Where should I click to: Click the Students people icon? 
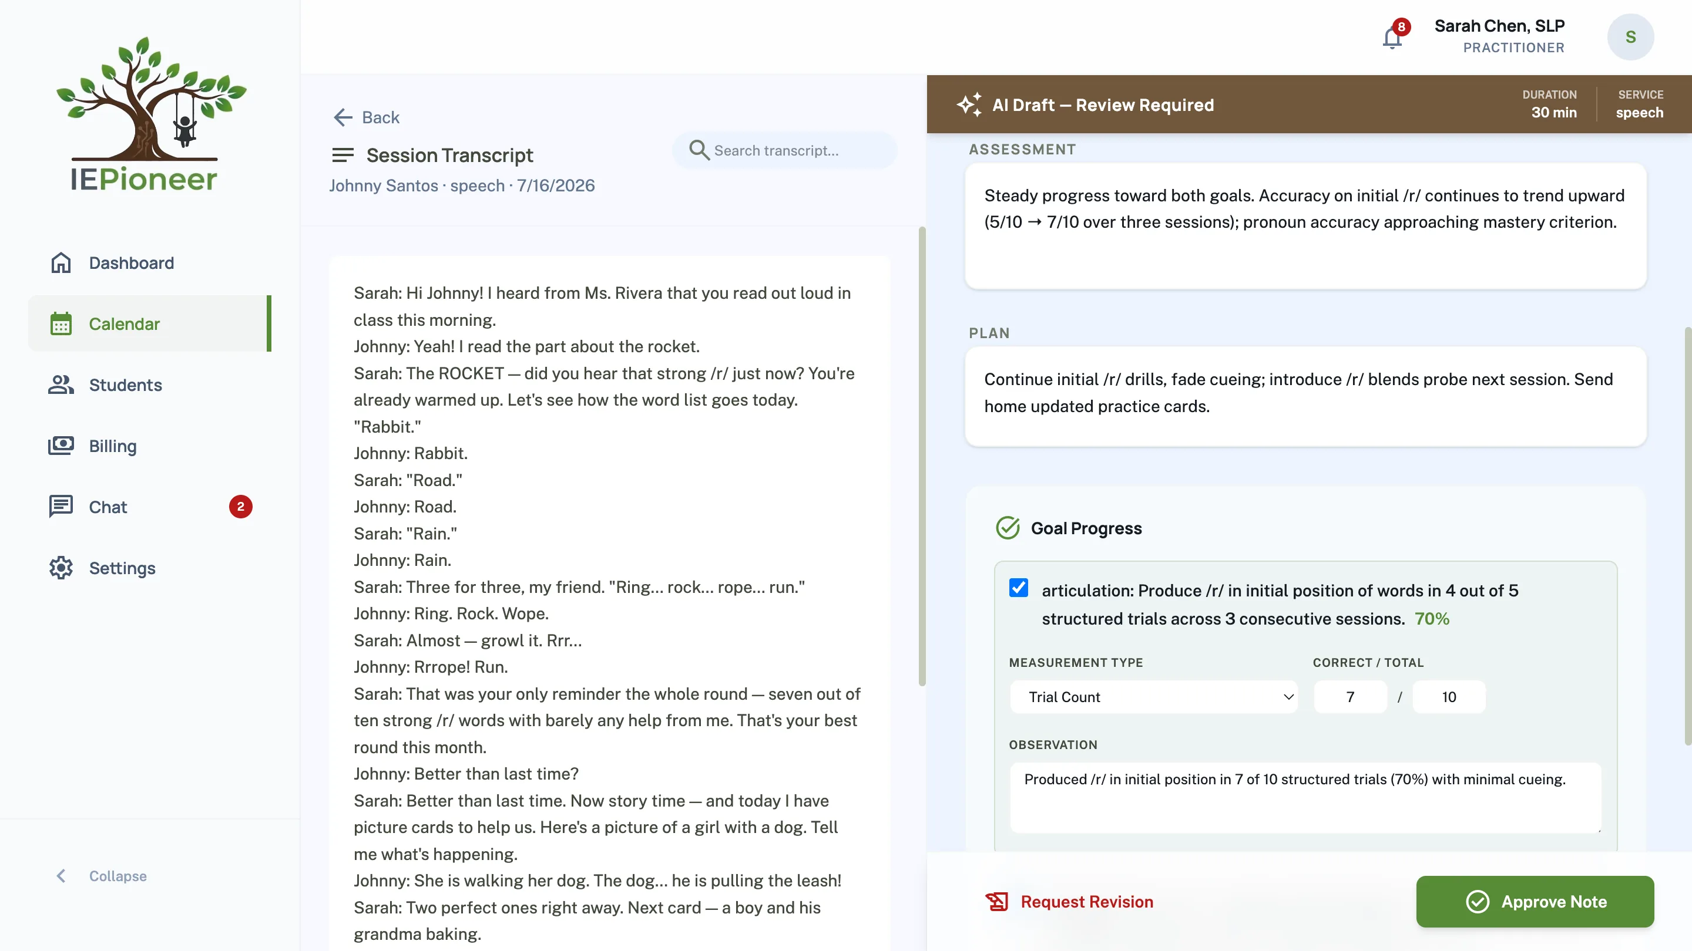click(61, 385)
